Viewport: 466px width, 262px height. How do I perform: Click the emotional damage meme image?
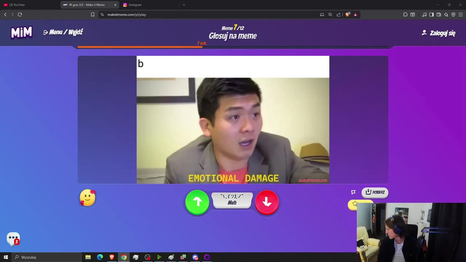tap(233, 120)
